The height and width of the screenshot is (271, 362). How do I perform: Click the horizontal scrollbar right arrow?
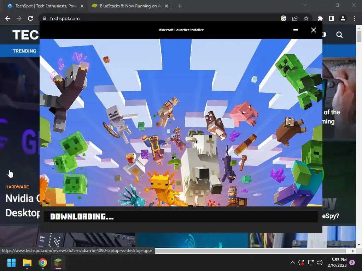(x=353, y=251)
